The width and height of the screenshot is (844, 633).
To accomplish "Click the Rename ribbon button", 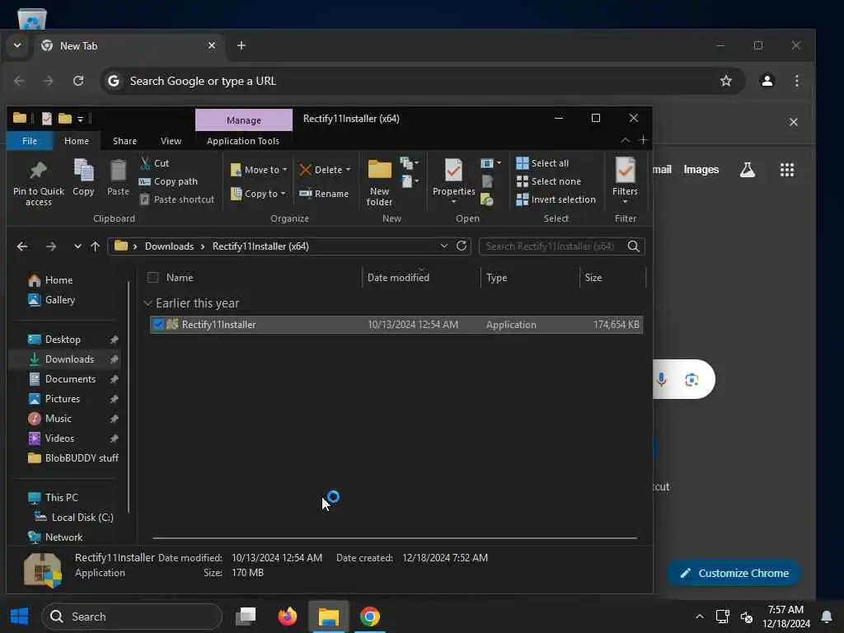I will pyautogui.click(x=324, y=194).
